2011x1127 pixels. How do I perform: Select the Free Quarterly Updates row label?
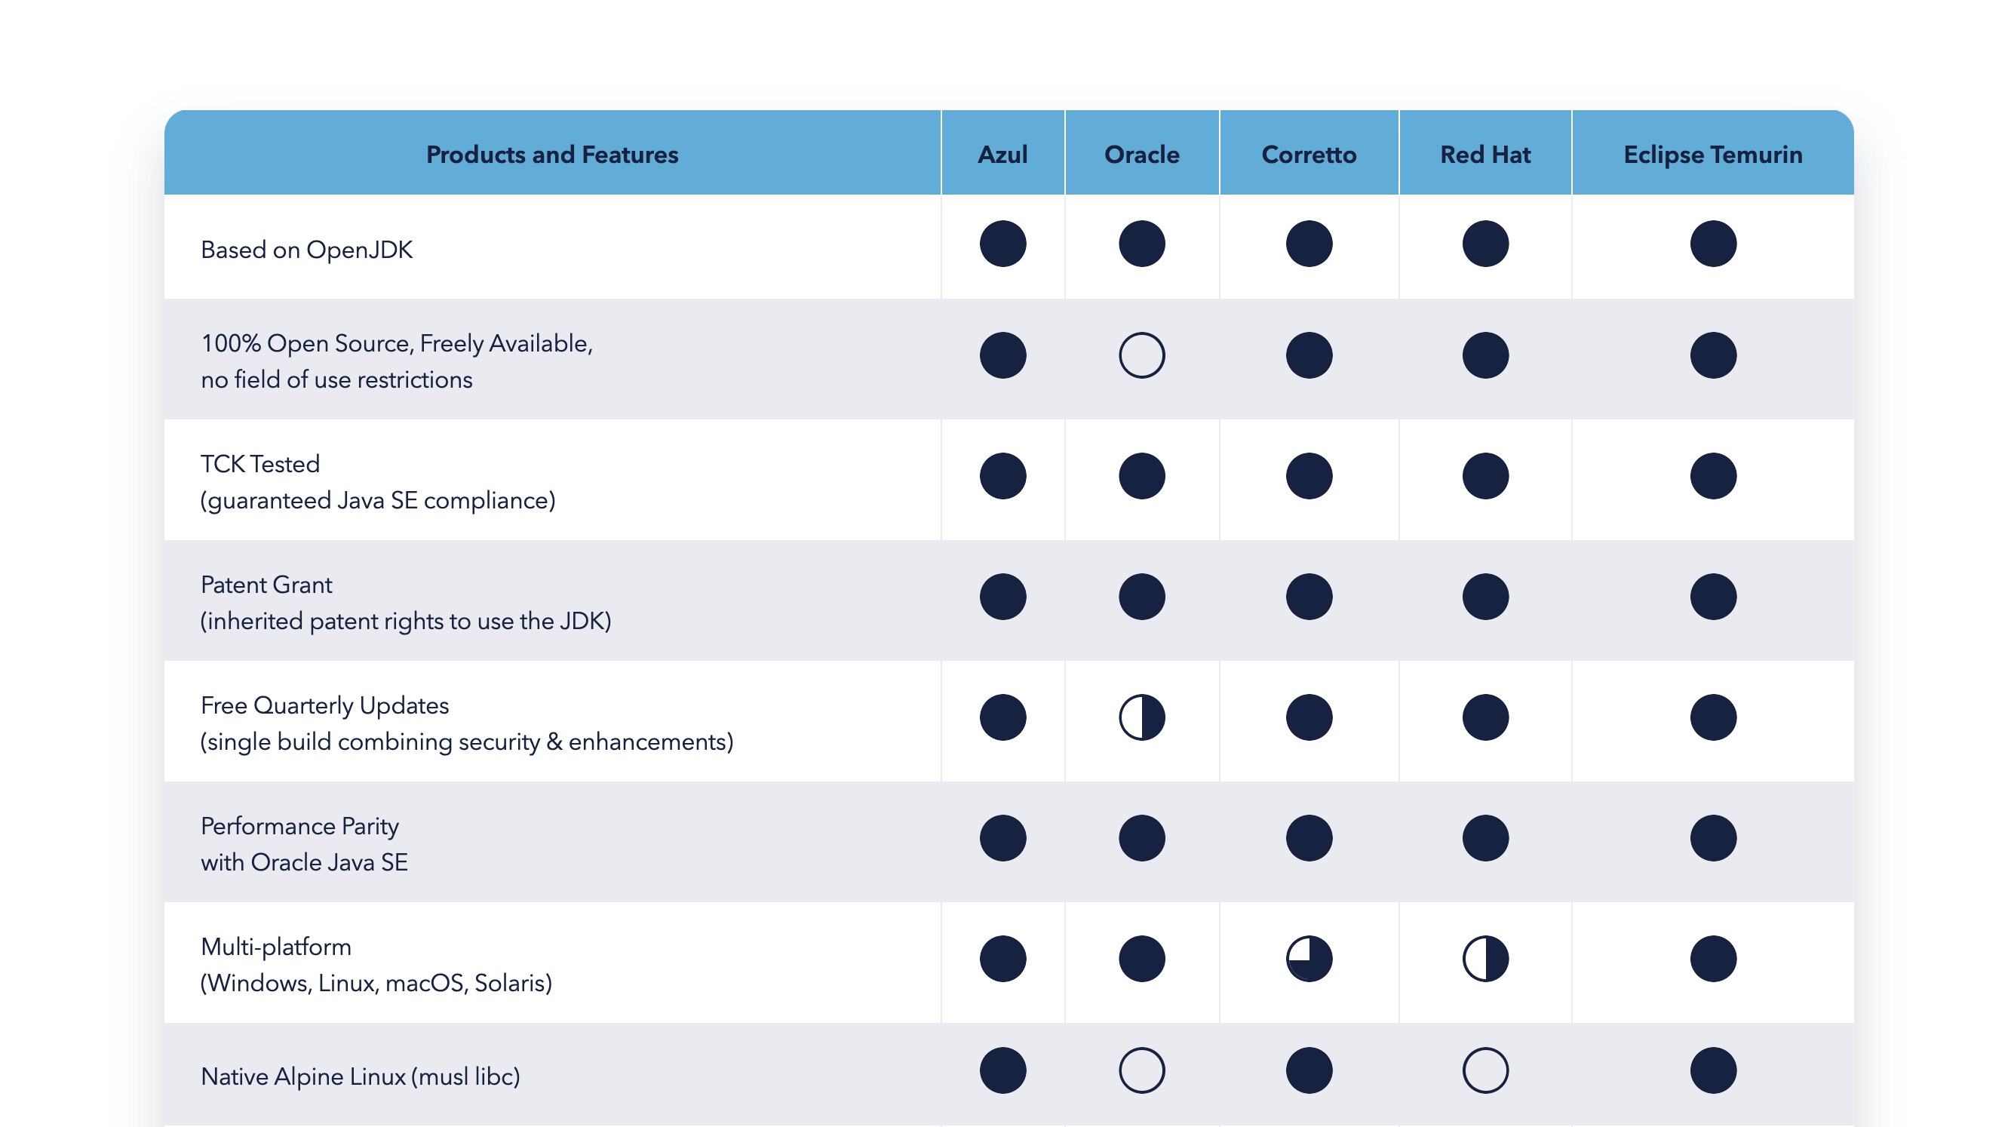click(x=325, y=705)
